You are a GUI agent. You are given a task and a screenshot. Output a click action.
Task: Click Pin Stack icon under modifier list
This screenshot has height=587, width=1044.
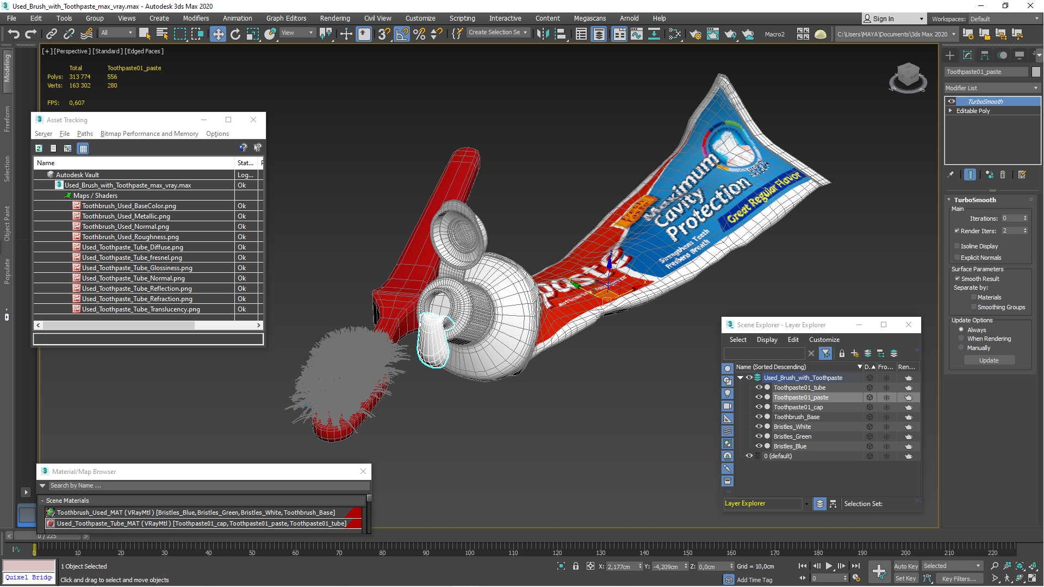(x=950, y=174)
